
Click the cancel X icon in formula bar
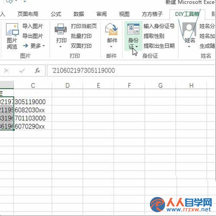[6, 70]
